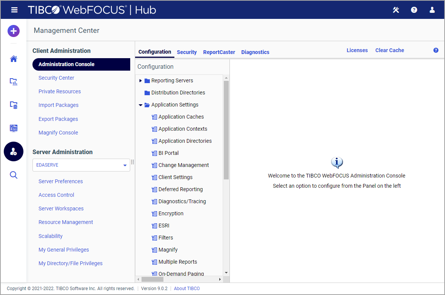Click the icon next to Client Settings

point(154,178)
